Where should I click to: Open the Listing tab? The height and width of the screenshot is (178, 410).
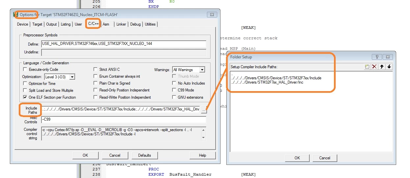coord(65,24)
